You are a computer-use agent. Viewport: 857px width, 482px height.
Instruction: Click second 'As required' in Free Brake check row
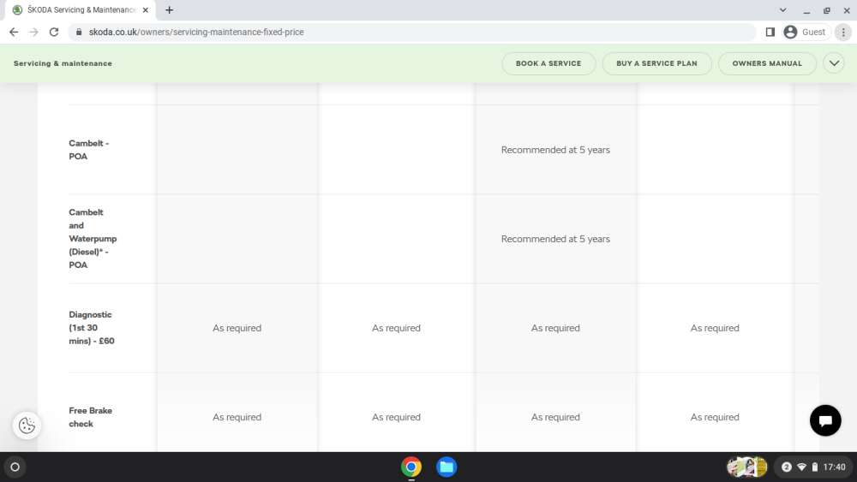[x=396, y=417]
